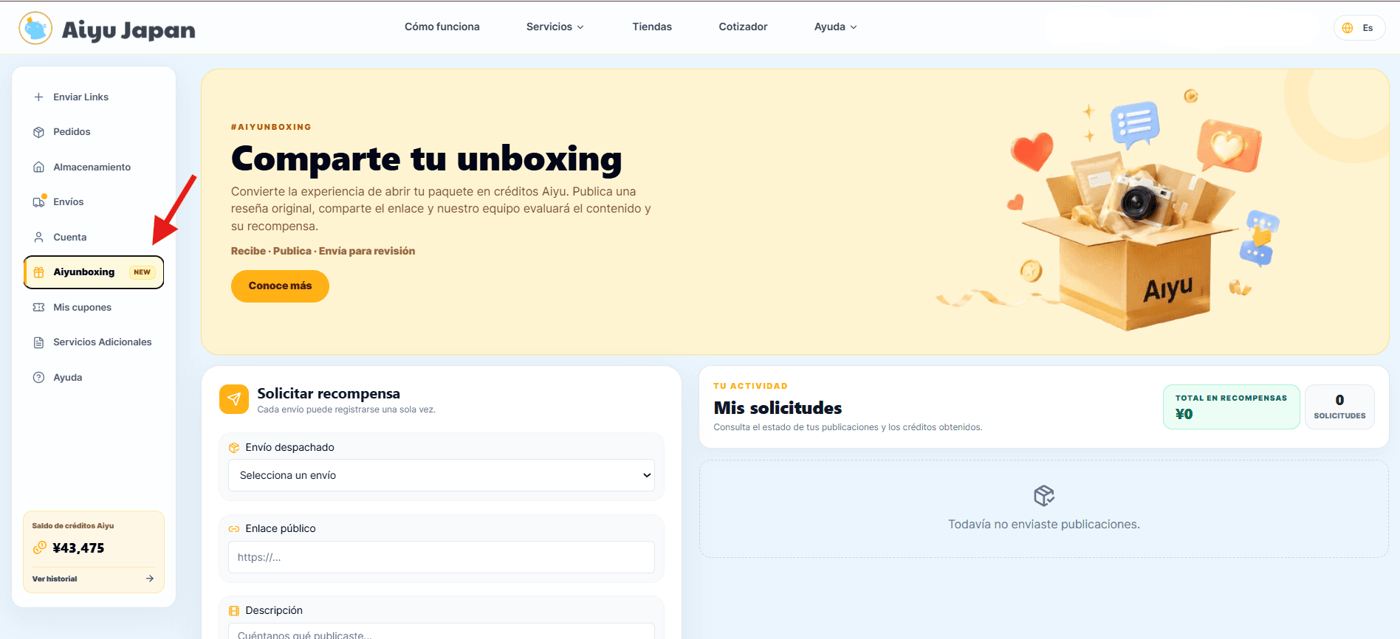Click the ¥43,475 credit balance
1400x639 pixels.
point(78,548)
